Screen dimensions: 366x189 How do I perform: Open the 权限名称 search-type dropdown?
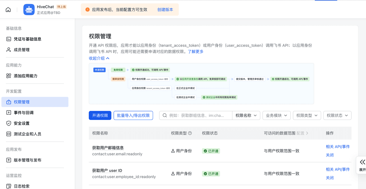pyautogui.click(x=246, y=115)
